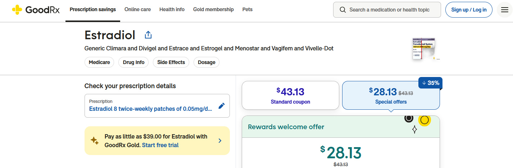Click the 35% savings badge
Viewport: 513px width, 168px height.
click(x=430, y=83)
